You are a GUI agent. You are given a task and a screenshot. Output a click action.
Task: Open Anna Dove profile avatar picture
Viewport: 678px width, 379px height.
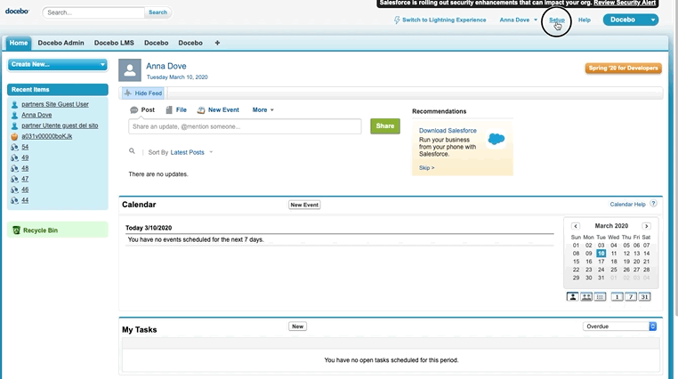(130, 70)
